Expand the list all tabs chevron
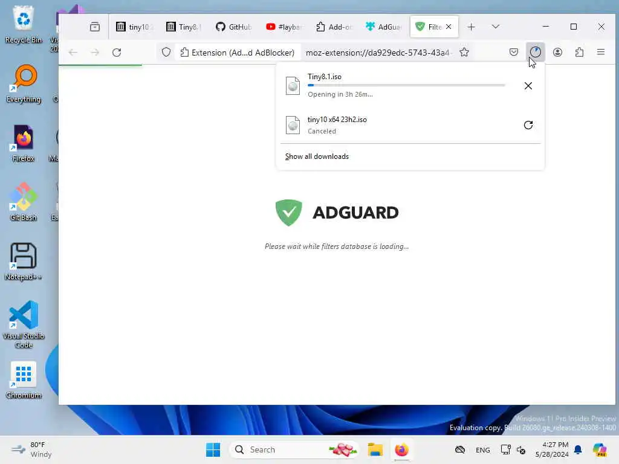Image resolution: width=619 pixels, height=464 pixels. [x=496, y=27]
